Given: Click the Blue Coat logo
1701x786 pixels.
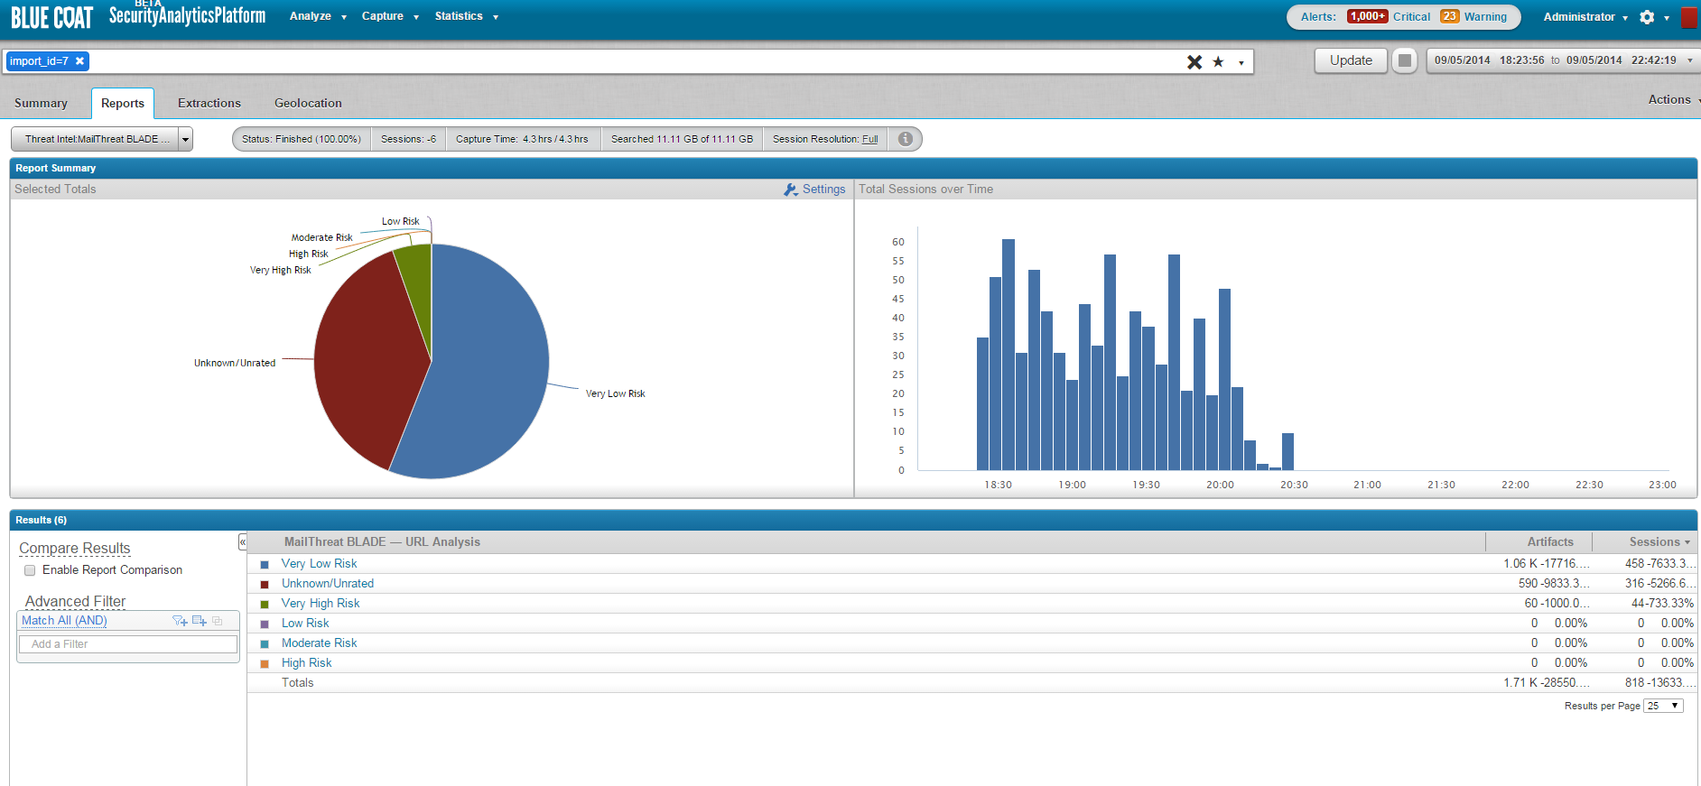Looking at the screenshot, I should (x=51, y=17).
